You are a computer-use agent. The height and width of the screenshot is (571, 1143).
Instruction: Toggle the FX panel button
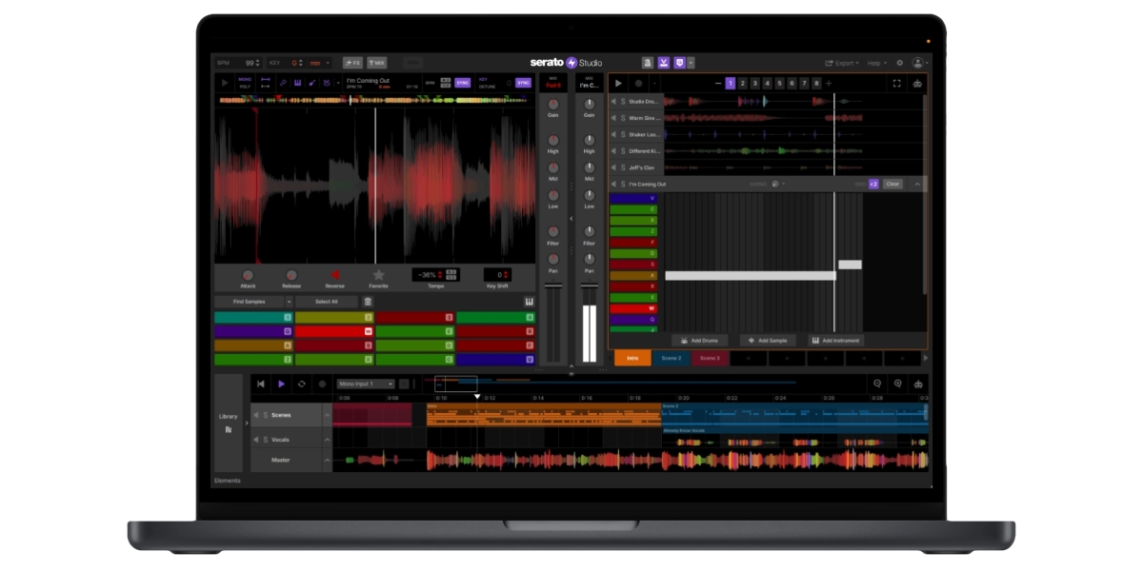[352, 63]
